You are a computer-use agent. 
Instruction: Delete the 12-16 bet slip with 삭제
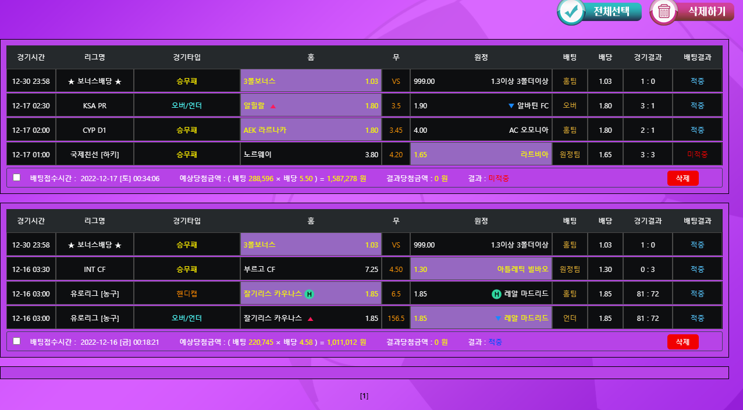tap(682, 342)
